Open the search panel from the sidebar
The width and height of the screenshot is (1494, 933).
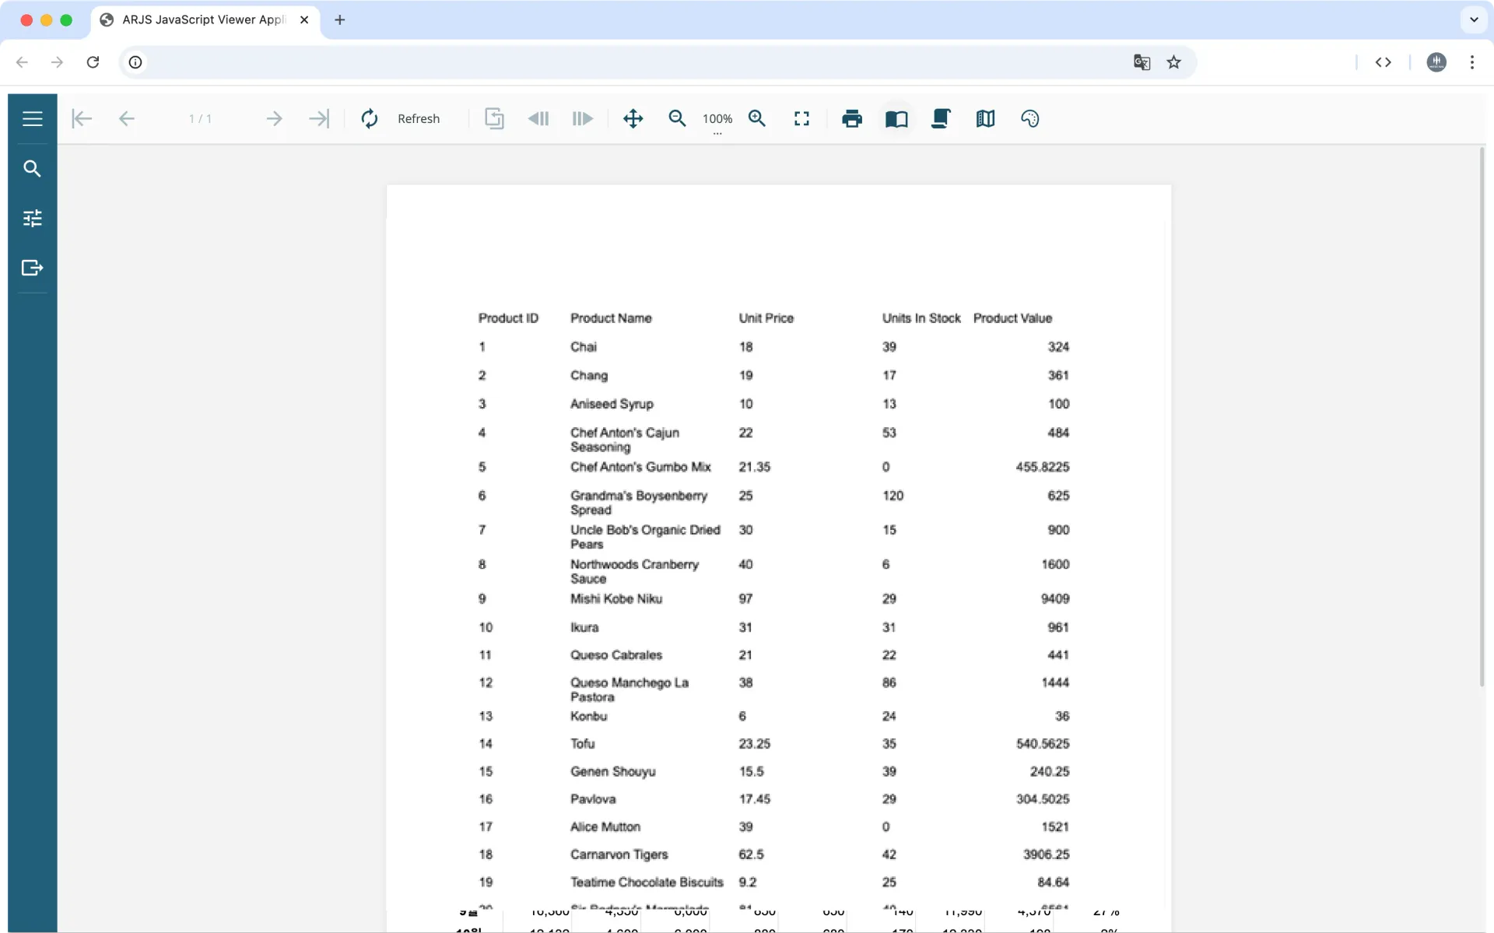click(32, 168)
